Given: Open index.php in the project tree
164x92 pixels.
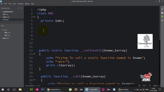Looking at the screenshot, I should (6, 38).
